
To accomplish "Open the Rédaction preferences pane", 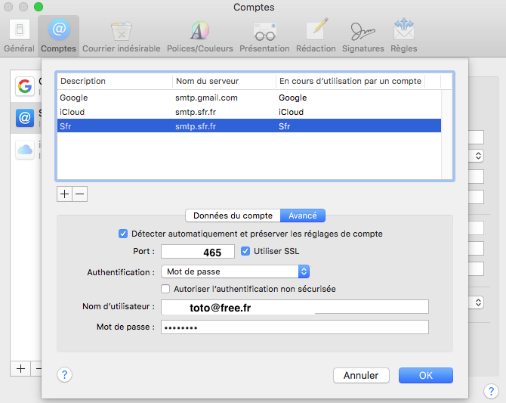I will point(316,36).
